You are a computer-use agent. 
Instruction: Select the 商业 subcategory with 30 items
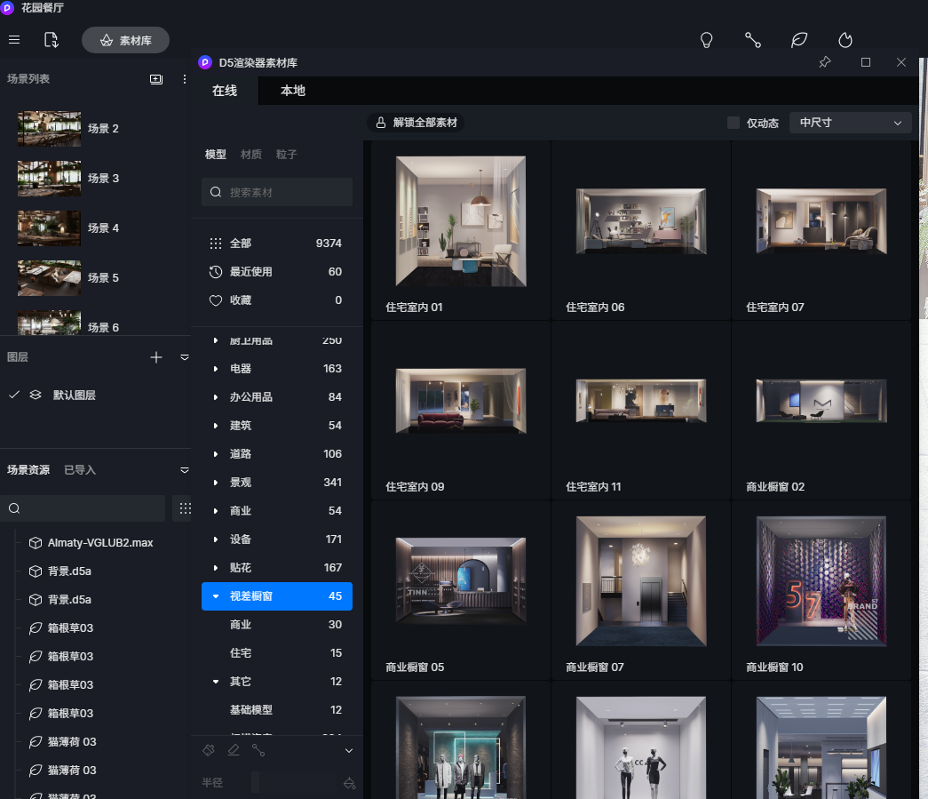276,624
